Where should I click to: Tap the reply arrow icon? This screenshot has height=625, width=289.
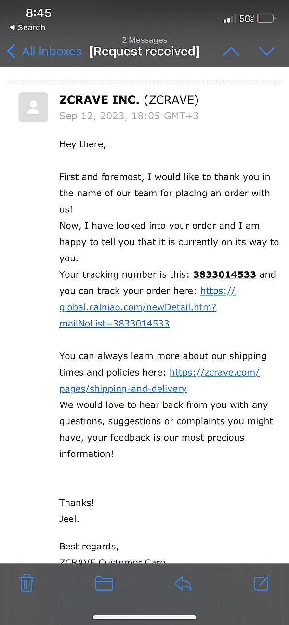tap(183, 584)
